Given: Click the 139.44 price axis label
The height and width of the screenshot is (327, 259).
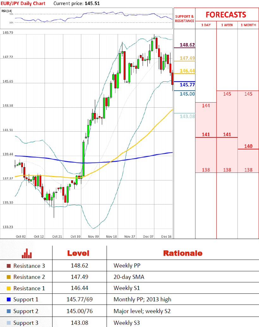Looking at the screenshot, I should (8, 154).
